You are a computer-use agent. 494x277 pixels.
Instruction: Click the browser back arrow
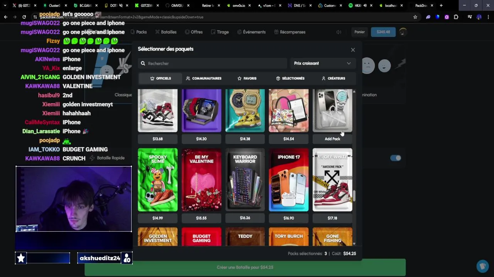click(5, 17)
